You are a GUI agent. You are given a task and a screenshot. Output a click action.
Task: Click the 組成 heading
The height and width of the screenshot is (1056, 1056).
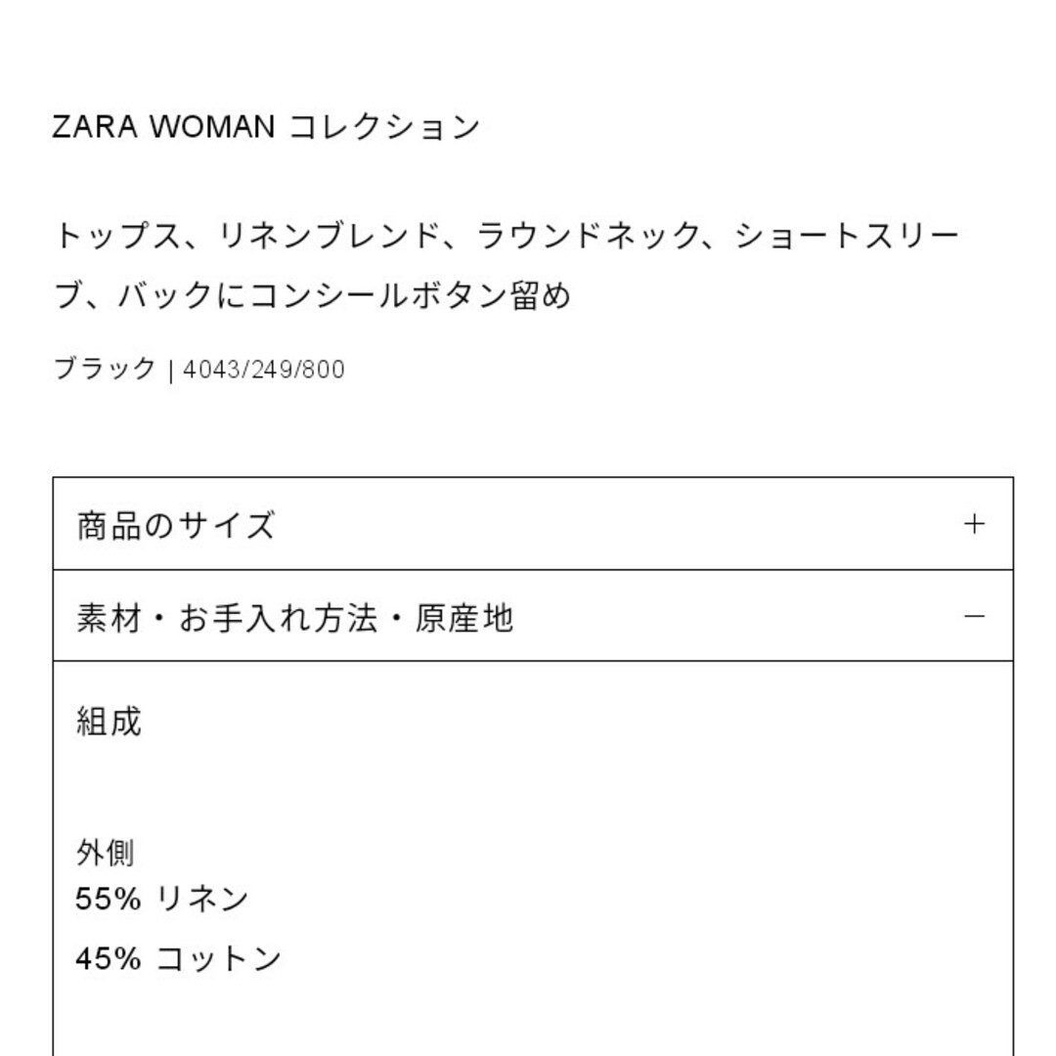110,722
